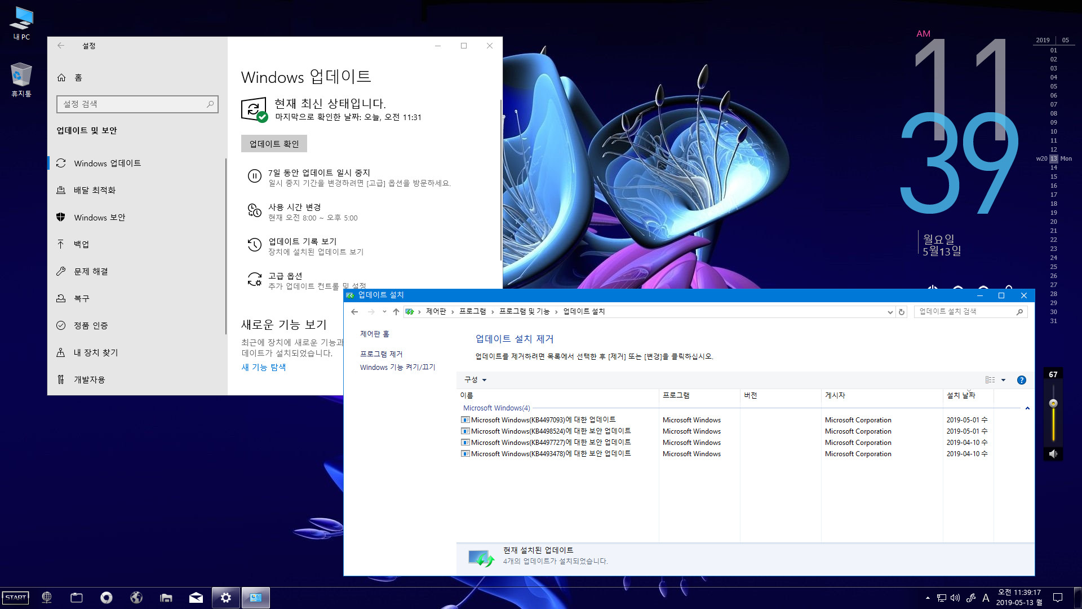This screenshot has height=609, width=1082.
Task: Open the 내 PC desktop icon
Action: coord(21,23)
